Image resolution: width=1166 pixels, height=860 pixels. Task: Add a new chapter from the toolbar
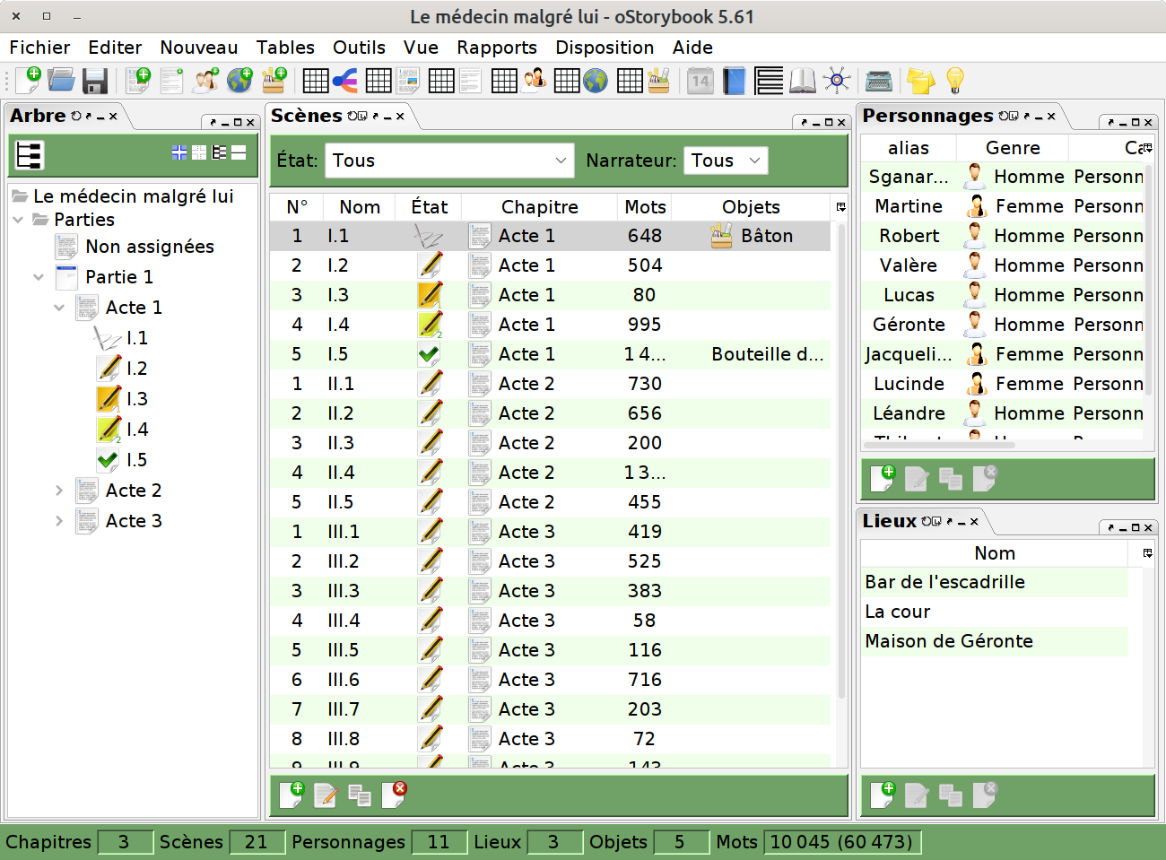138,81
